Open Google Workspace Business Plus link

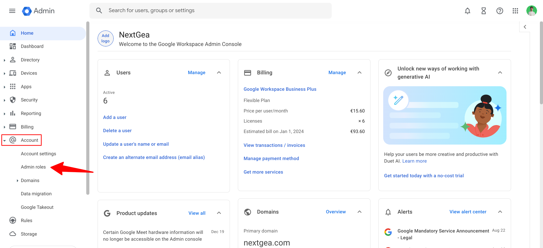coord(280,89)
